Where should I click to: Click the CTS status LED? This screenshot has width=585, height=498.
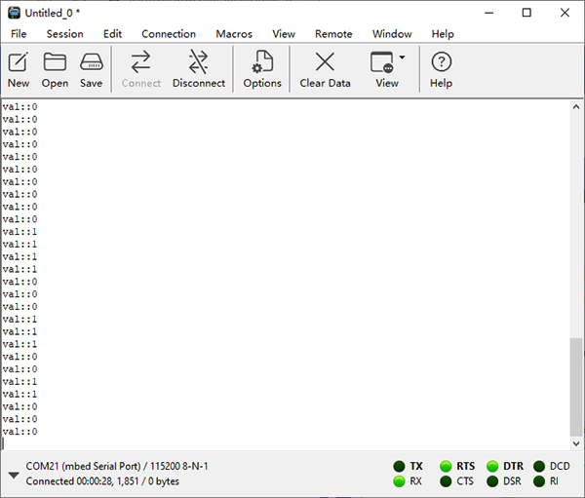[x=446, y=481]
